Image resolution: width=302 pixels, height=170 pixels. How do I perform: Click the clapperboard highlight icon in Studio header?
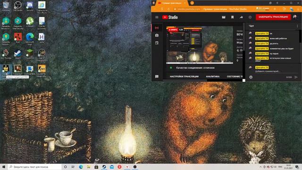click(x=224, y=17)
